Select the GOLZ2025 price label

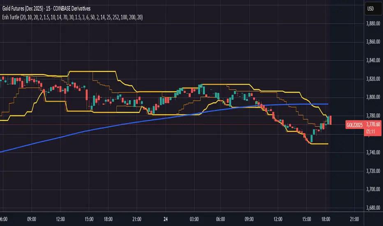354,125
